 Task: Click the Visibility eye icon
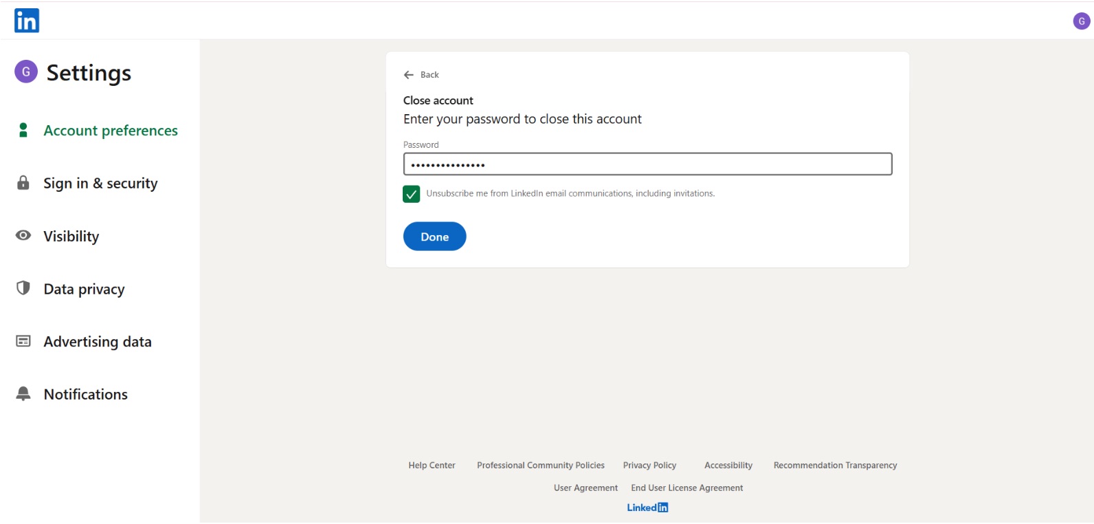23,235
